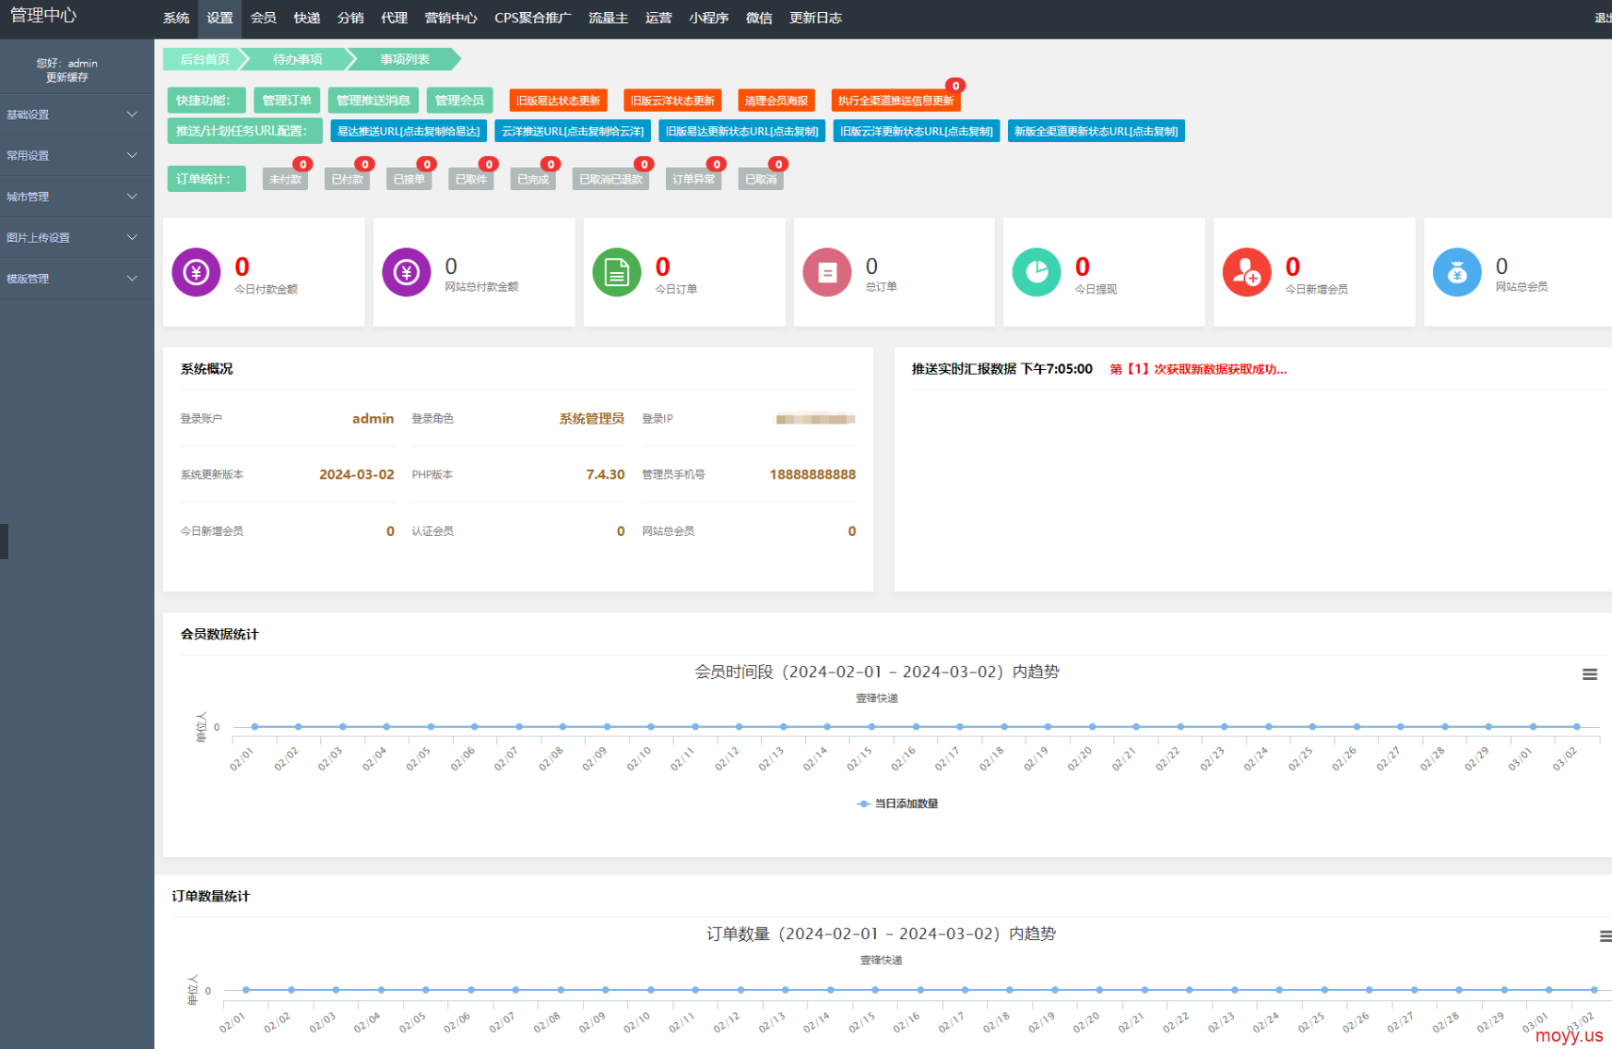The width and height of the screenshot is (1612, 1049).
Task: Expand the 基础设置 sidebar section
Action: point(77,114)
